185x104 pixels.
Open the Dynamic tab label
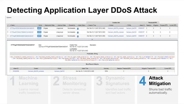click(x=9, y=17)
